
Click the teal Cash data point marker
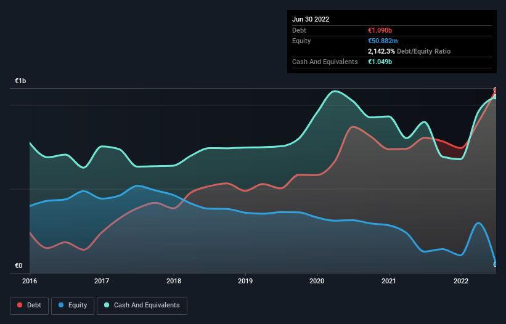tap(496, 97)
